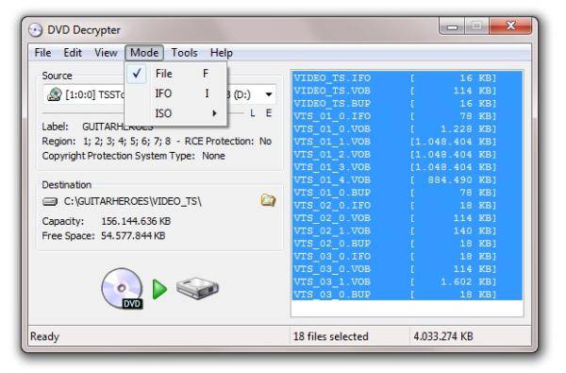Click the hard drive destination icon
The image size is (566, 373).
tap(197, 288)
